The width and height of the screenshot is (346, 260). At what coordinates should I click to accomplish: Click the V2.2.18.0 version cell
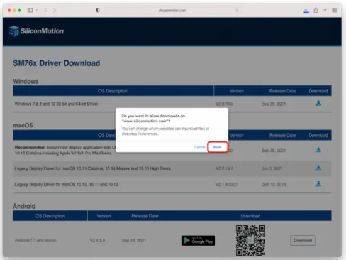tap(225, 168)
